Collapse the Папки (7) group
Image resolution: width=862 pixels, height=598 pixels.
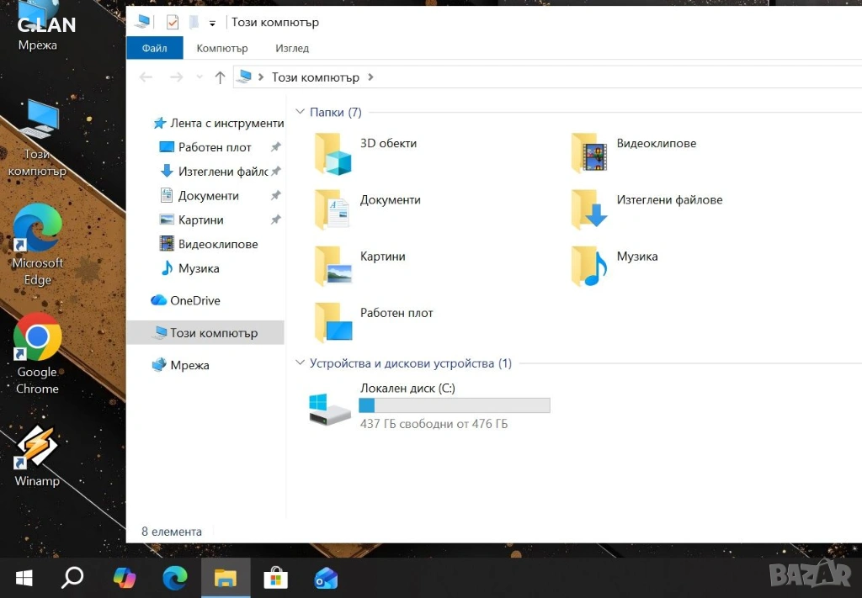coord(300,112)
